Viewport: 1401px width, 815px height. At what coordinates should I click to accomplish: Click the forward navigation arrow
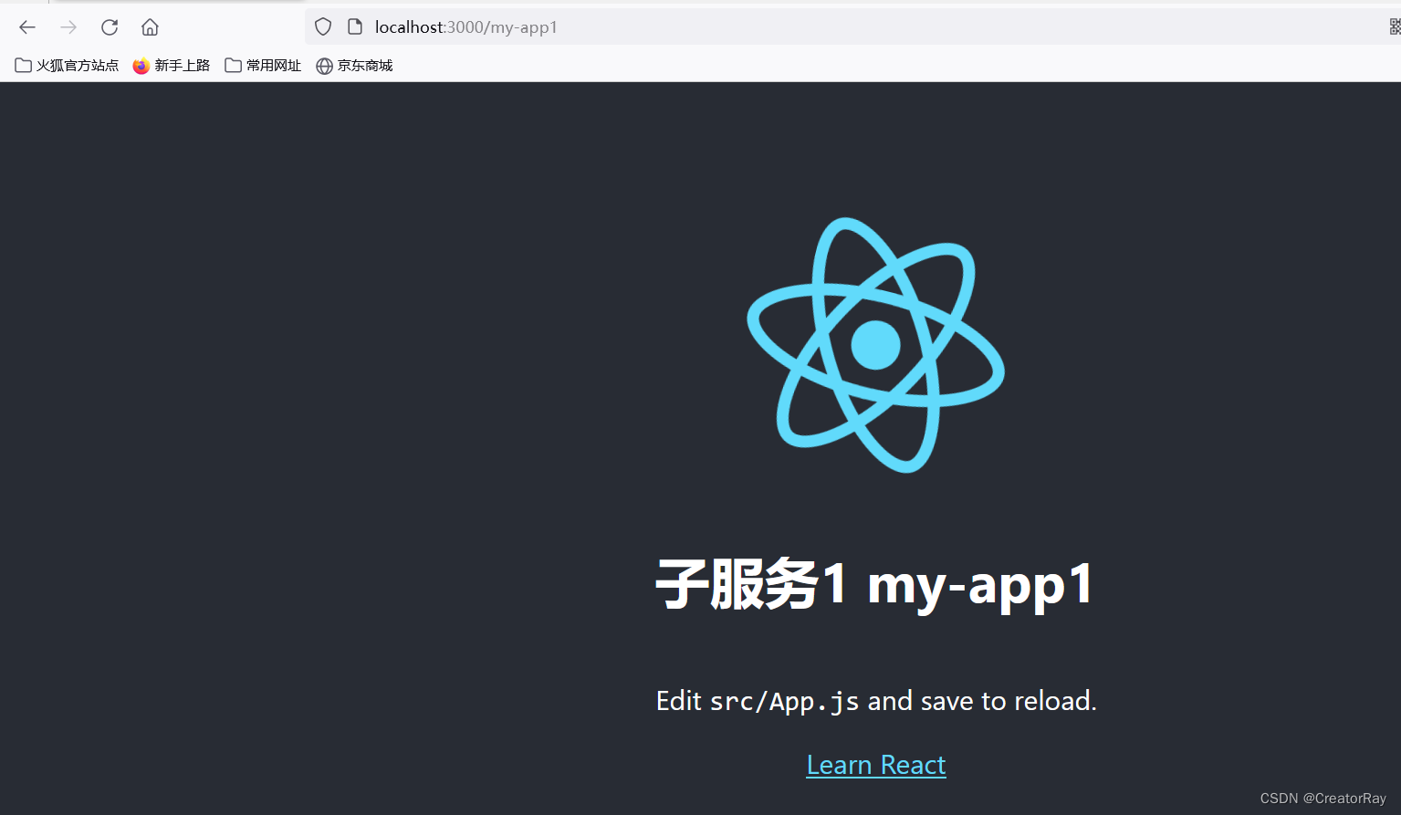coord(68,27)
